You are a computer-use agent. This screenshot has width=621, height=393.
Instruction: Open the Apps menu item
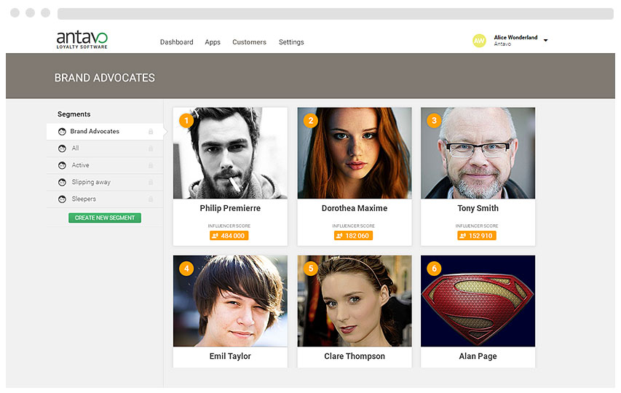click(213, 42)
